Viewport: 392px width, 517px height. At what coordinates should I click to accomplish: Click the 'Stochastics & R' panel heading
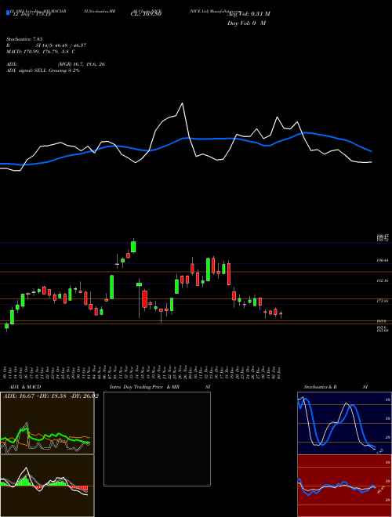pyautogui.click(x=321, y=387)
